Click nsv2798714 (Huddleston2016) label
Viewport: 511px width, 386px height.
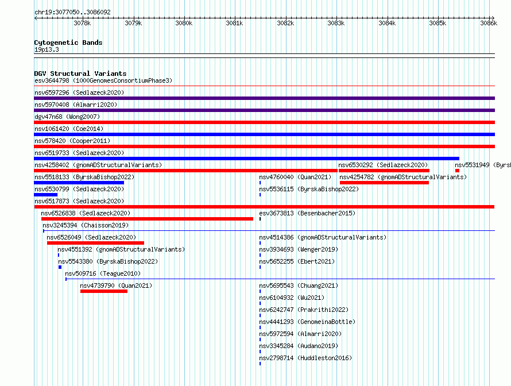pos(305,358)
